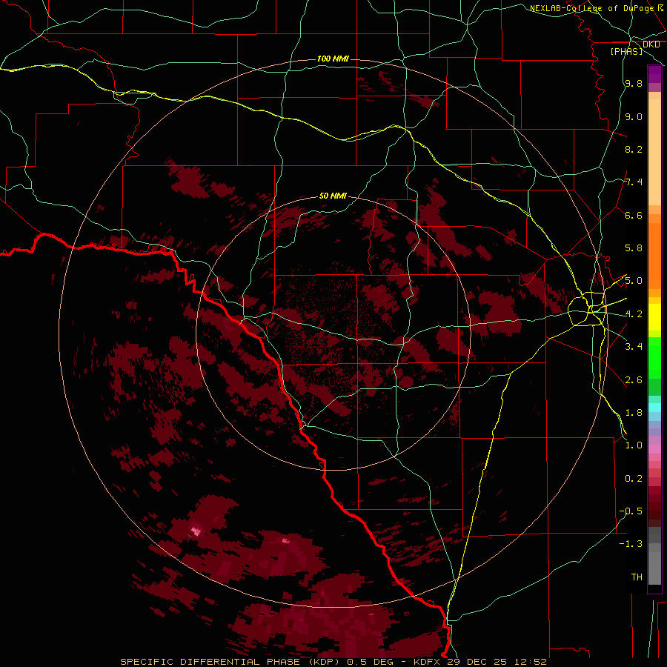Select the 1.0 scale label
667x667 pixels.
tap(634, 445)
